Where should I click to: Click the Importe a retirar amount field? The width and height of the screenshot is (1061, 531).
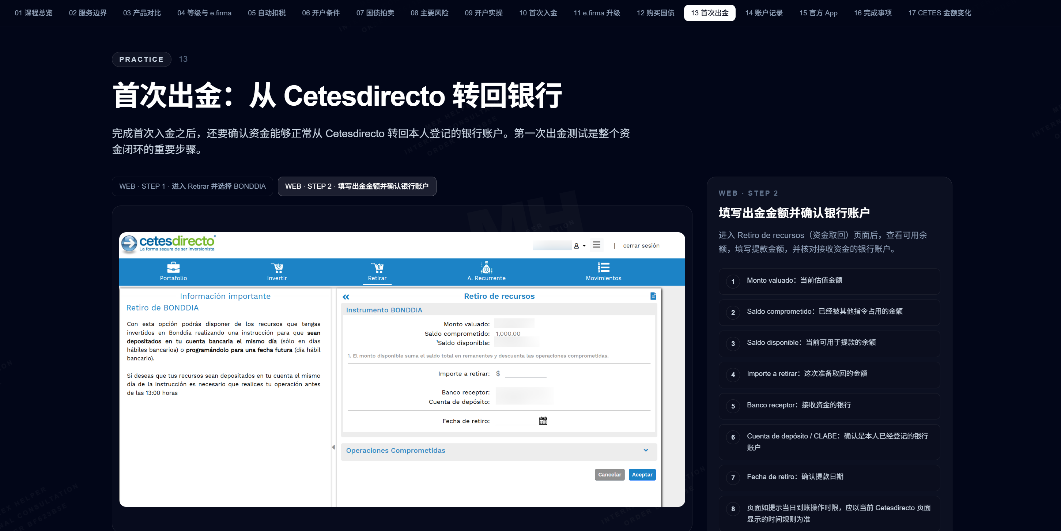525,373
